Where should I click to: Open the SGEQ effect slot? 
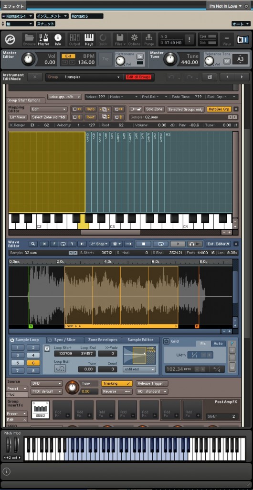(41, 410)
